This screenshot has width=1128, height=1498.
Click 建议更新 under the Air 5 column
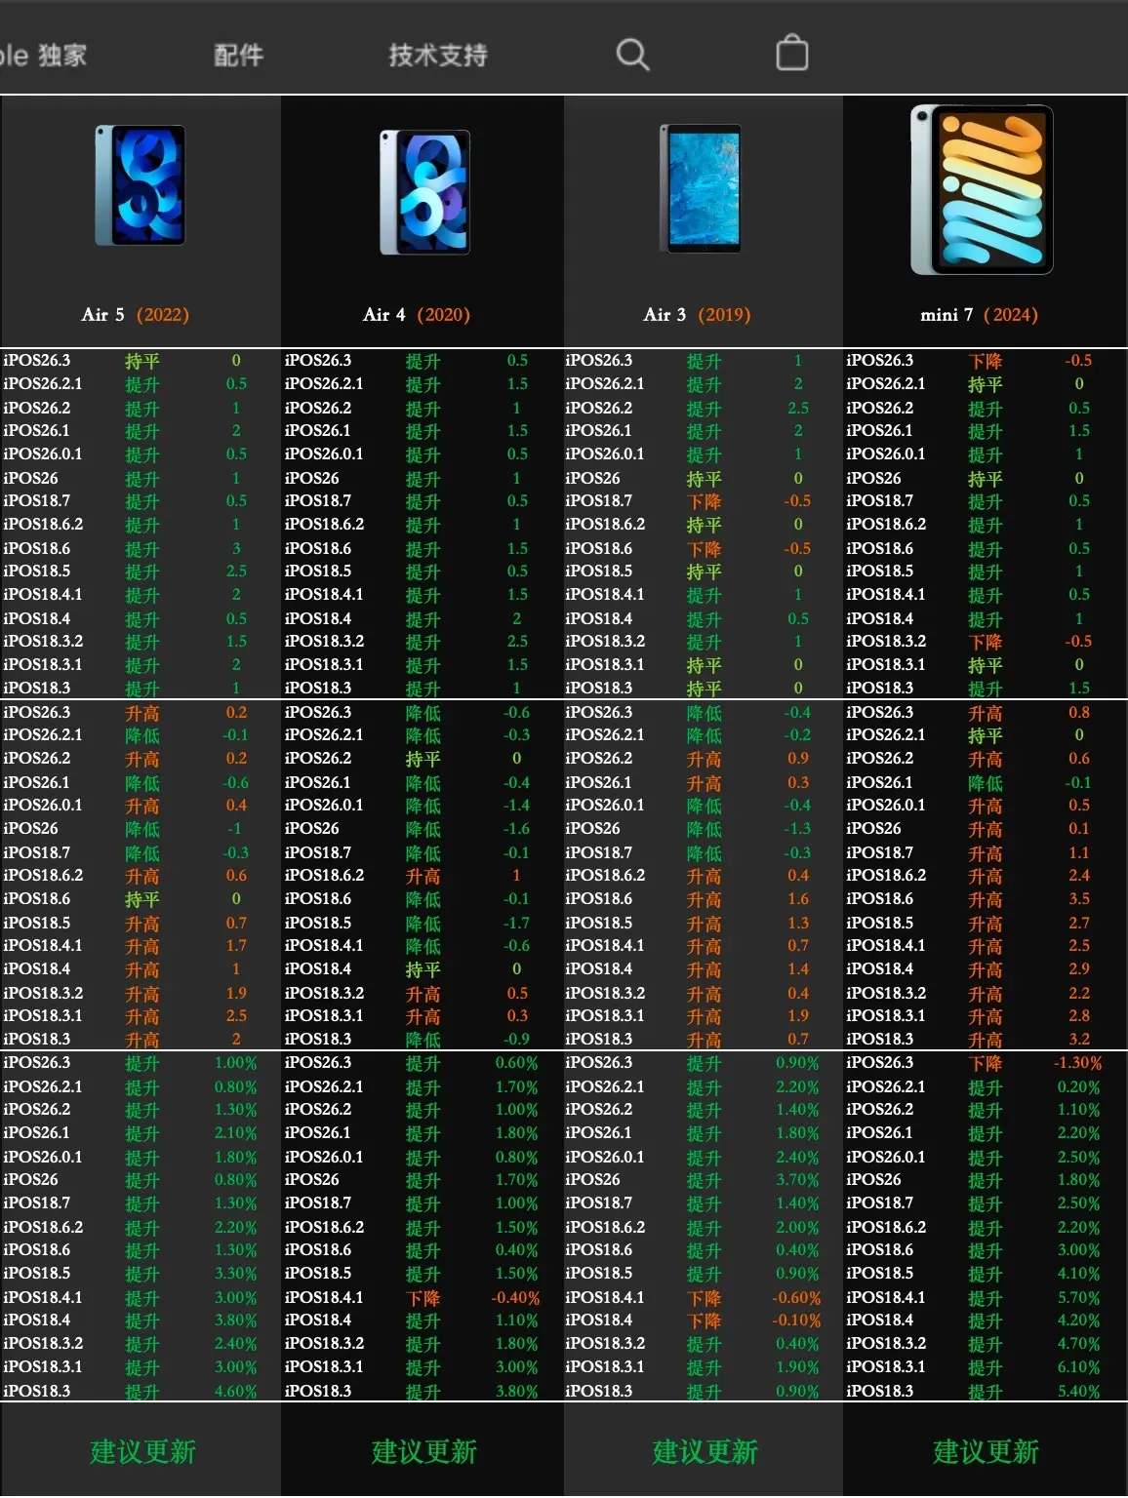pyautogui.click(x=143, y=1451)
